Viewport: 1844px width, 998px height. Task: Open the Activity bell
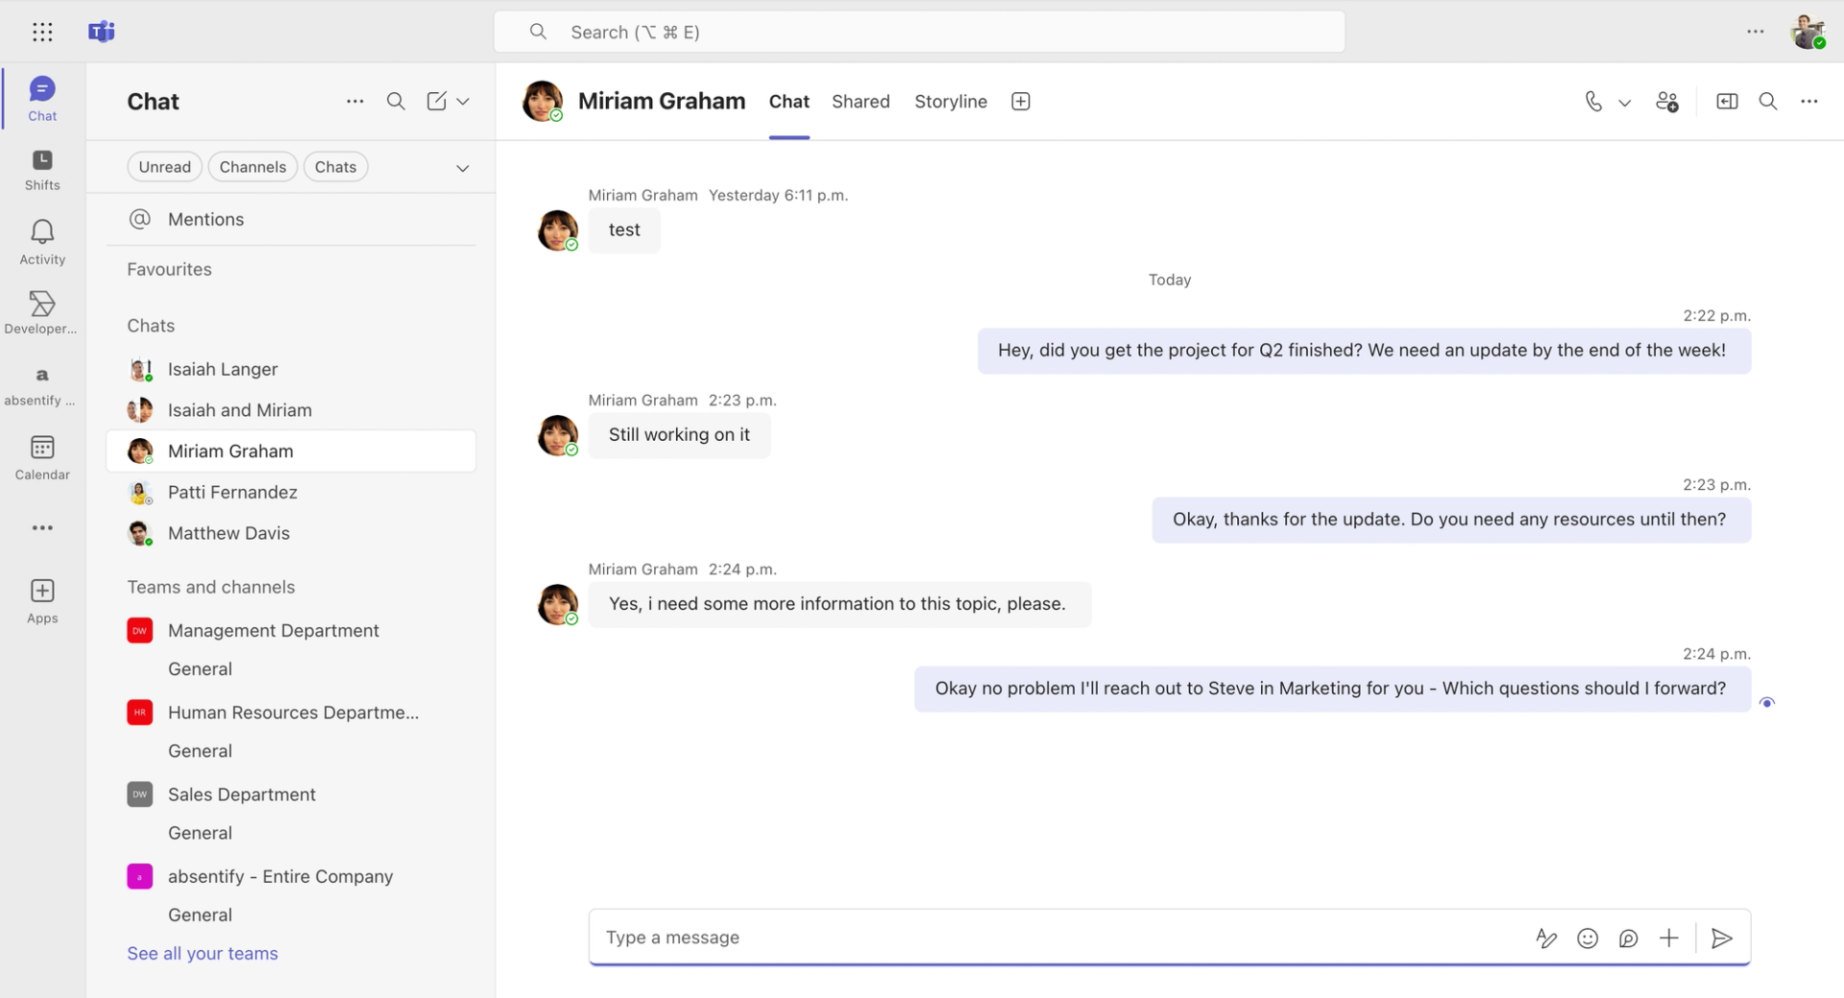point(42,242)
